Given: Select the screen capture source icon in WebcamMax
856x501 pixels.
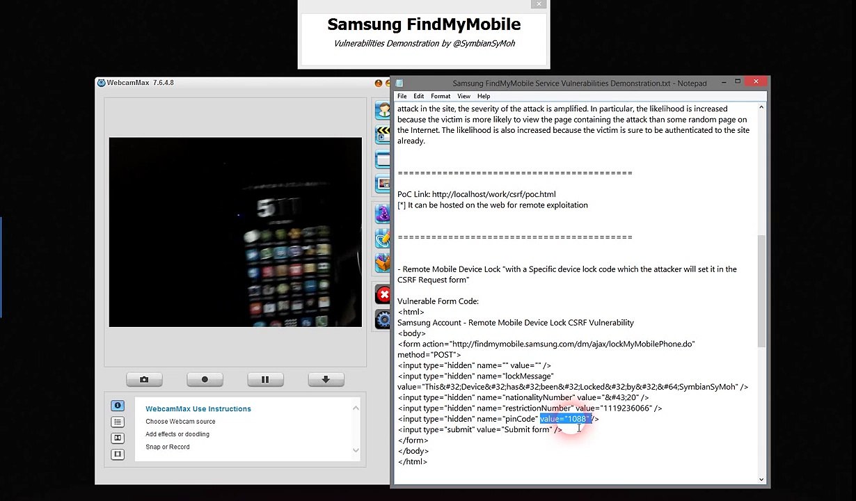Looking at the screenshot, I should pyautogui.click(x=383, y=159).
